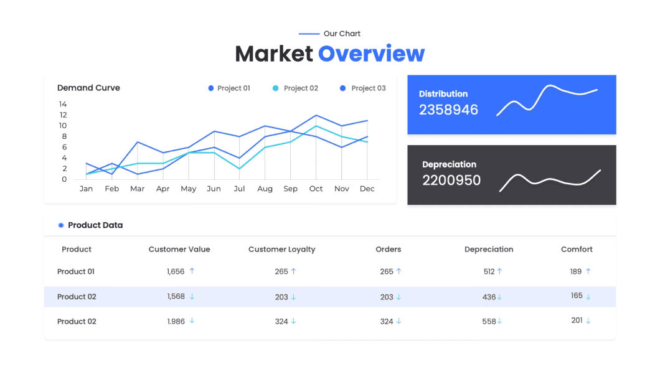660x371 pixels.
Task: Click the Product Data section heading
Action: pos(95,225)
